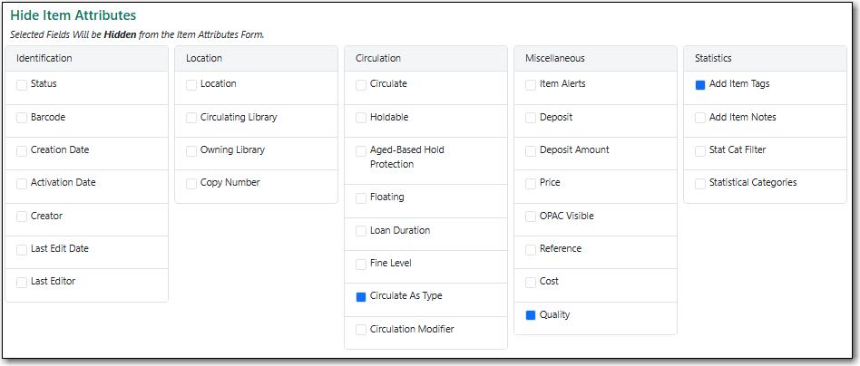This screenshot has height=366, width=860.
Task: Check the Circulation Modifier checkbox
Action: tap(360, 330)
